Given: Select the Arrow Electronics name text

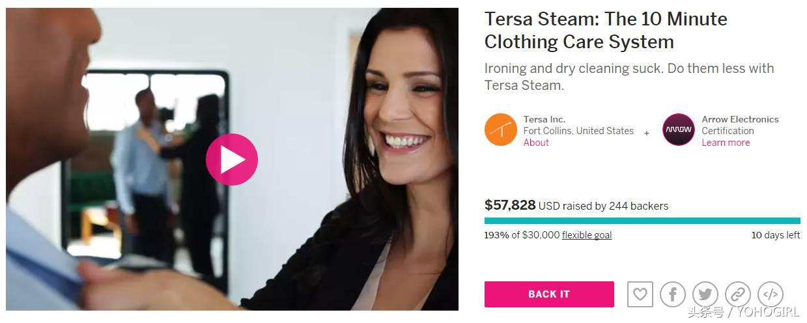Looking at the screenshot, I should (x=740, y=119).
